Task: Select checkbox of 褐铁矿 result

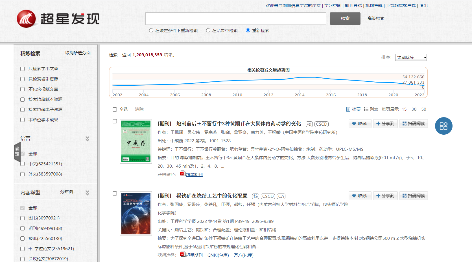Action: [115, 194]
